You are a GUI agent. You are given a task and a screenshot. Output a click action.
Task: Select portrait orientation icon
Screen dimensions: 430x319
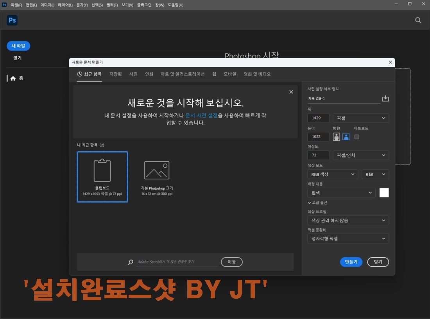tap(336, 137)
